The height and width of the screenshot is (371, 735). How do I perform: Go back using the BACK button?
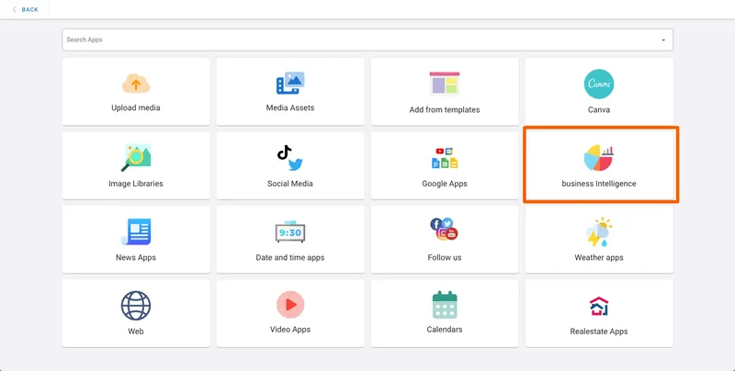25,9
